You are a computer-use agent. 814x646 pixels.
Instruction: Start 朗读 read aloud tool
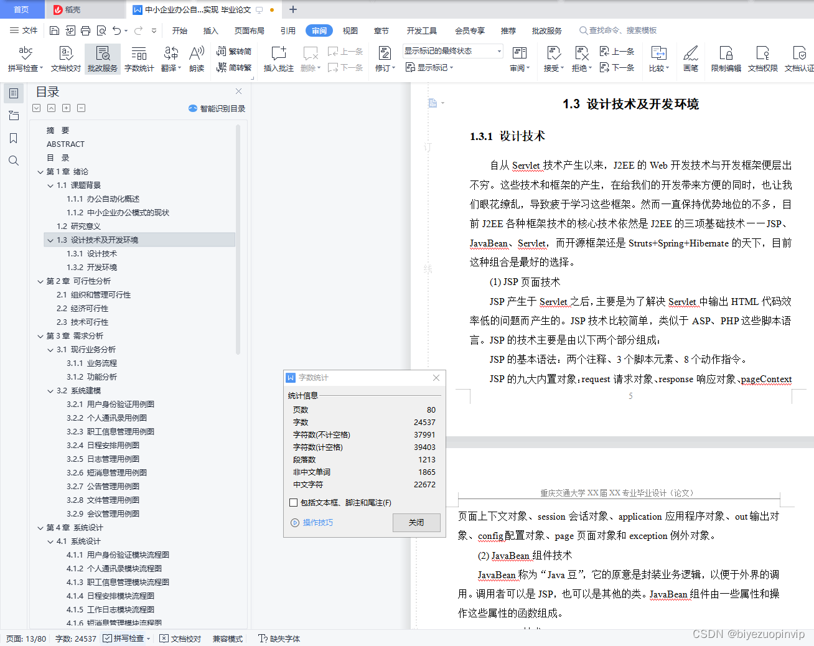(197, 59)
